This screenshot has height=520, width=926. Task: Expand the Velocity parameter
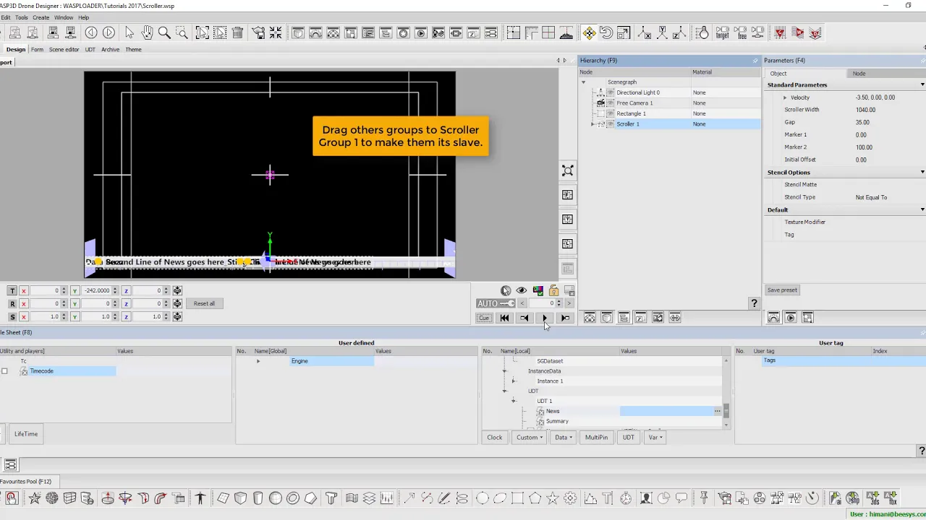coord(785,97)
